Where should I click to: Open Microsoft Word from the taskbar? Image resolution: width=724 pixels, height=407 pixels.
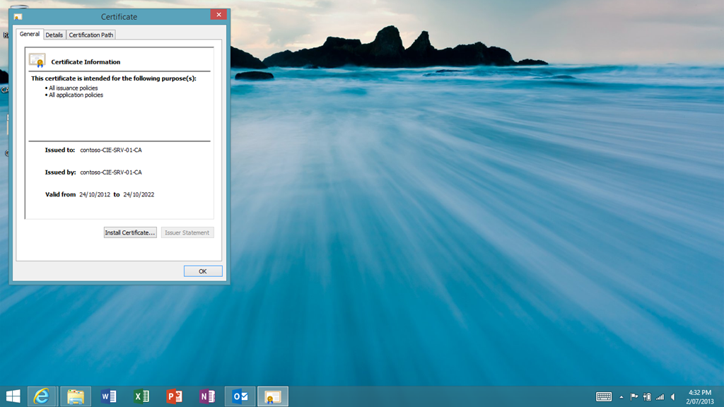[x=108, y=396]
